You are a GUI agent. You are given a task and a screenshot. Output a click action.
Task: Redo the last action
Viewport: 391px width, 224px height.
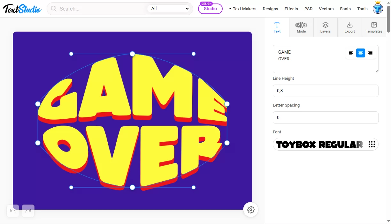tap(28, 211)
